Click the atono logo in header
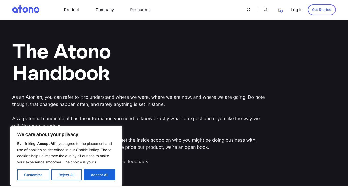 click(26, 9)
